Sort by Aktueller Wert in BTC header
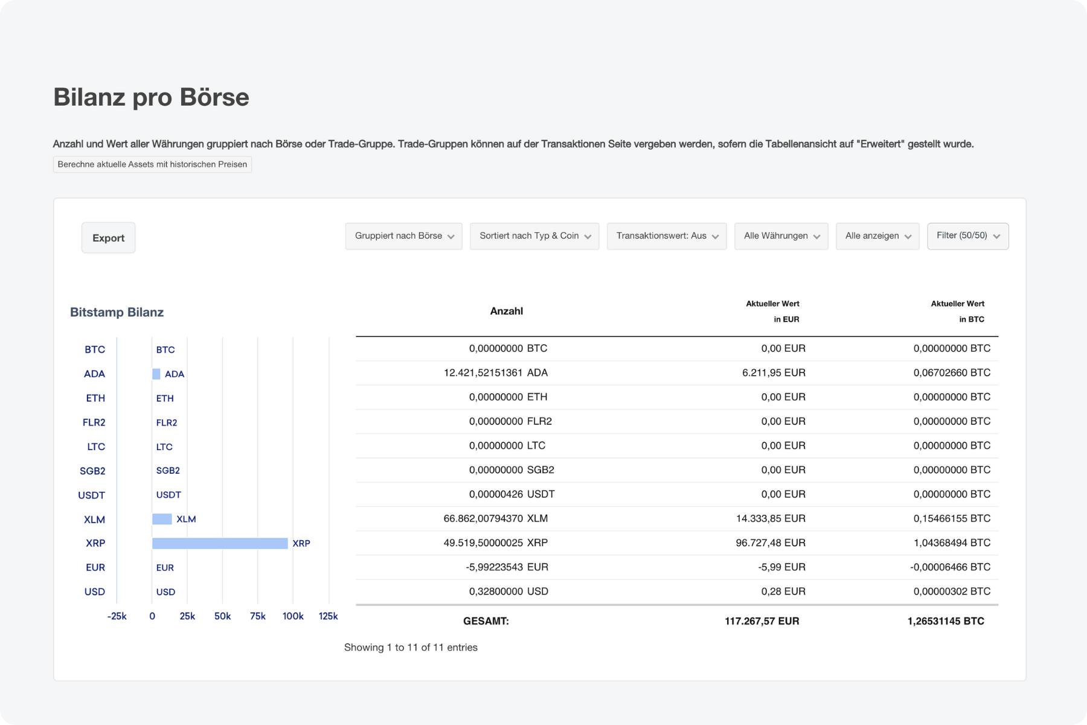The width and height of the screenshot is (1087, 725). (x=957, y=311)
